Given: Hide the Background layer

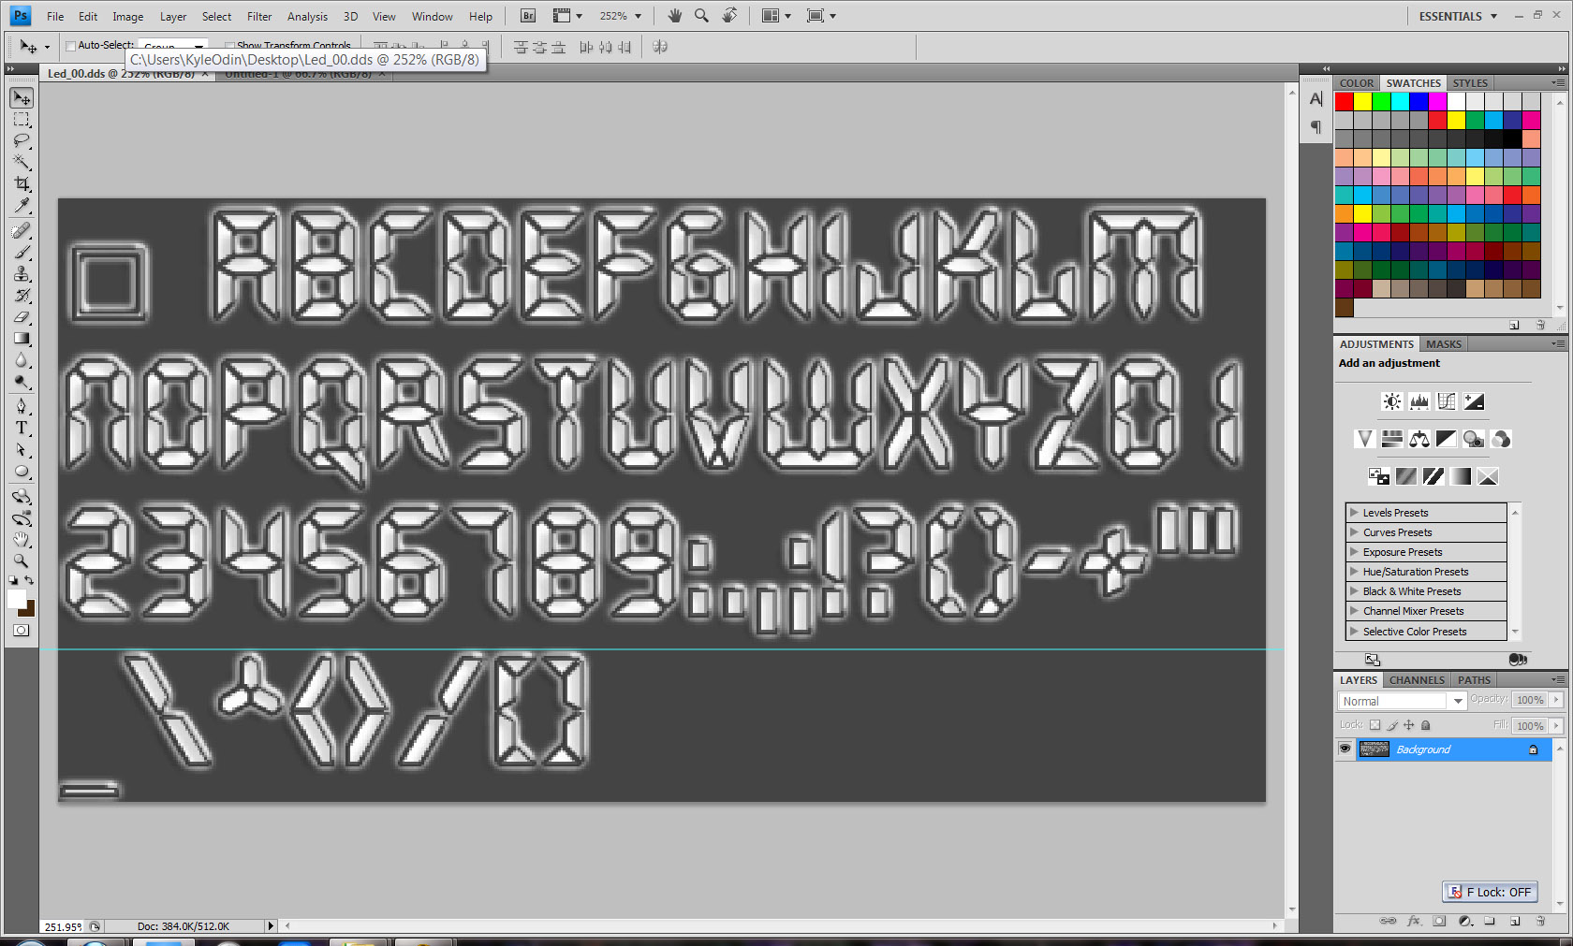Looking at the screenshot, I should click(1345, 750).
